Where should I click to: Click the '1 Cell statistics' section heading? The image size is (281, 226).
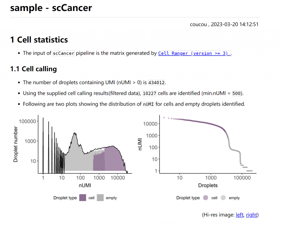[38, 40]
